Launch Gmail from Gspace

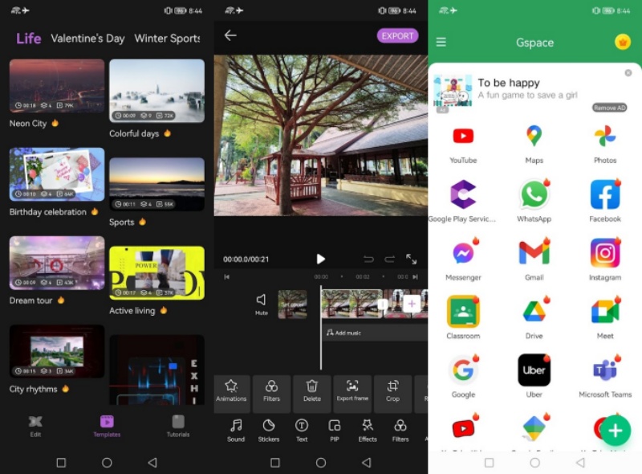(x=534, y=253)
